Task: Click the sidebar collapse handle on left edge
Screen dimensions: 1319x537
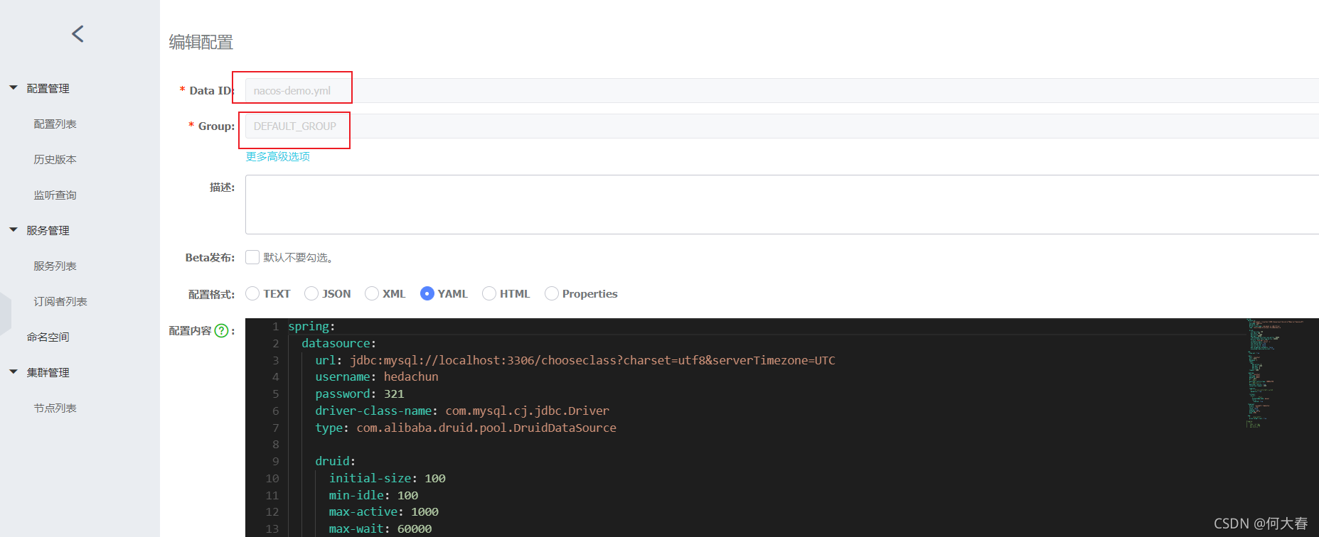Action: [x=5, y=313]
